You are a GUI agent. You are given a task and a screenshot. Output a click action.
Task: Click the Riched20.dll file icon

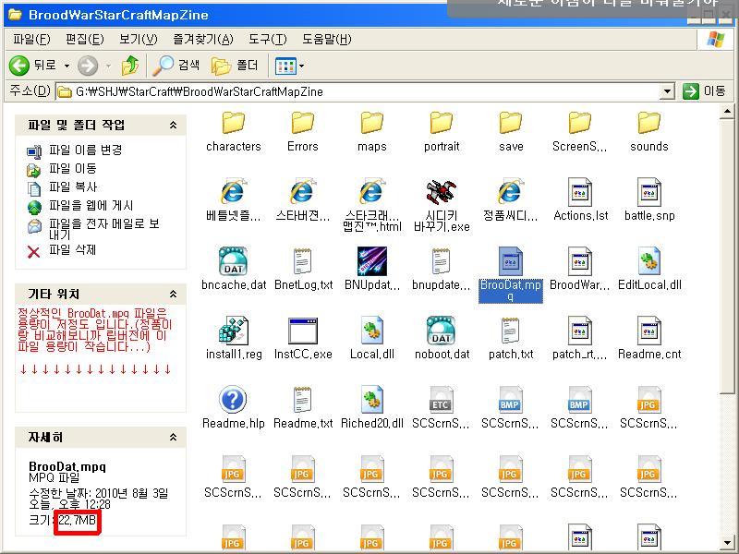pyautogui.click(x=371, y=400)
